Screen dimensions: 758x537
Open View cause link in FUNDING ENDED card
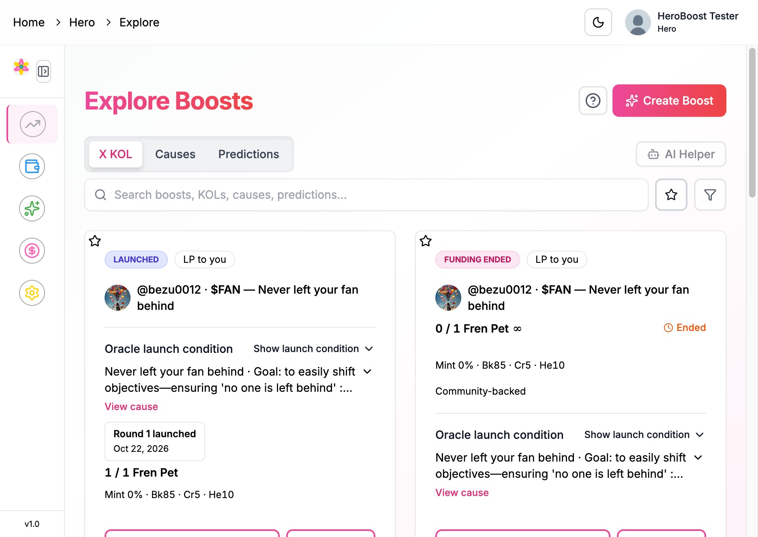pos(462,492)
